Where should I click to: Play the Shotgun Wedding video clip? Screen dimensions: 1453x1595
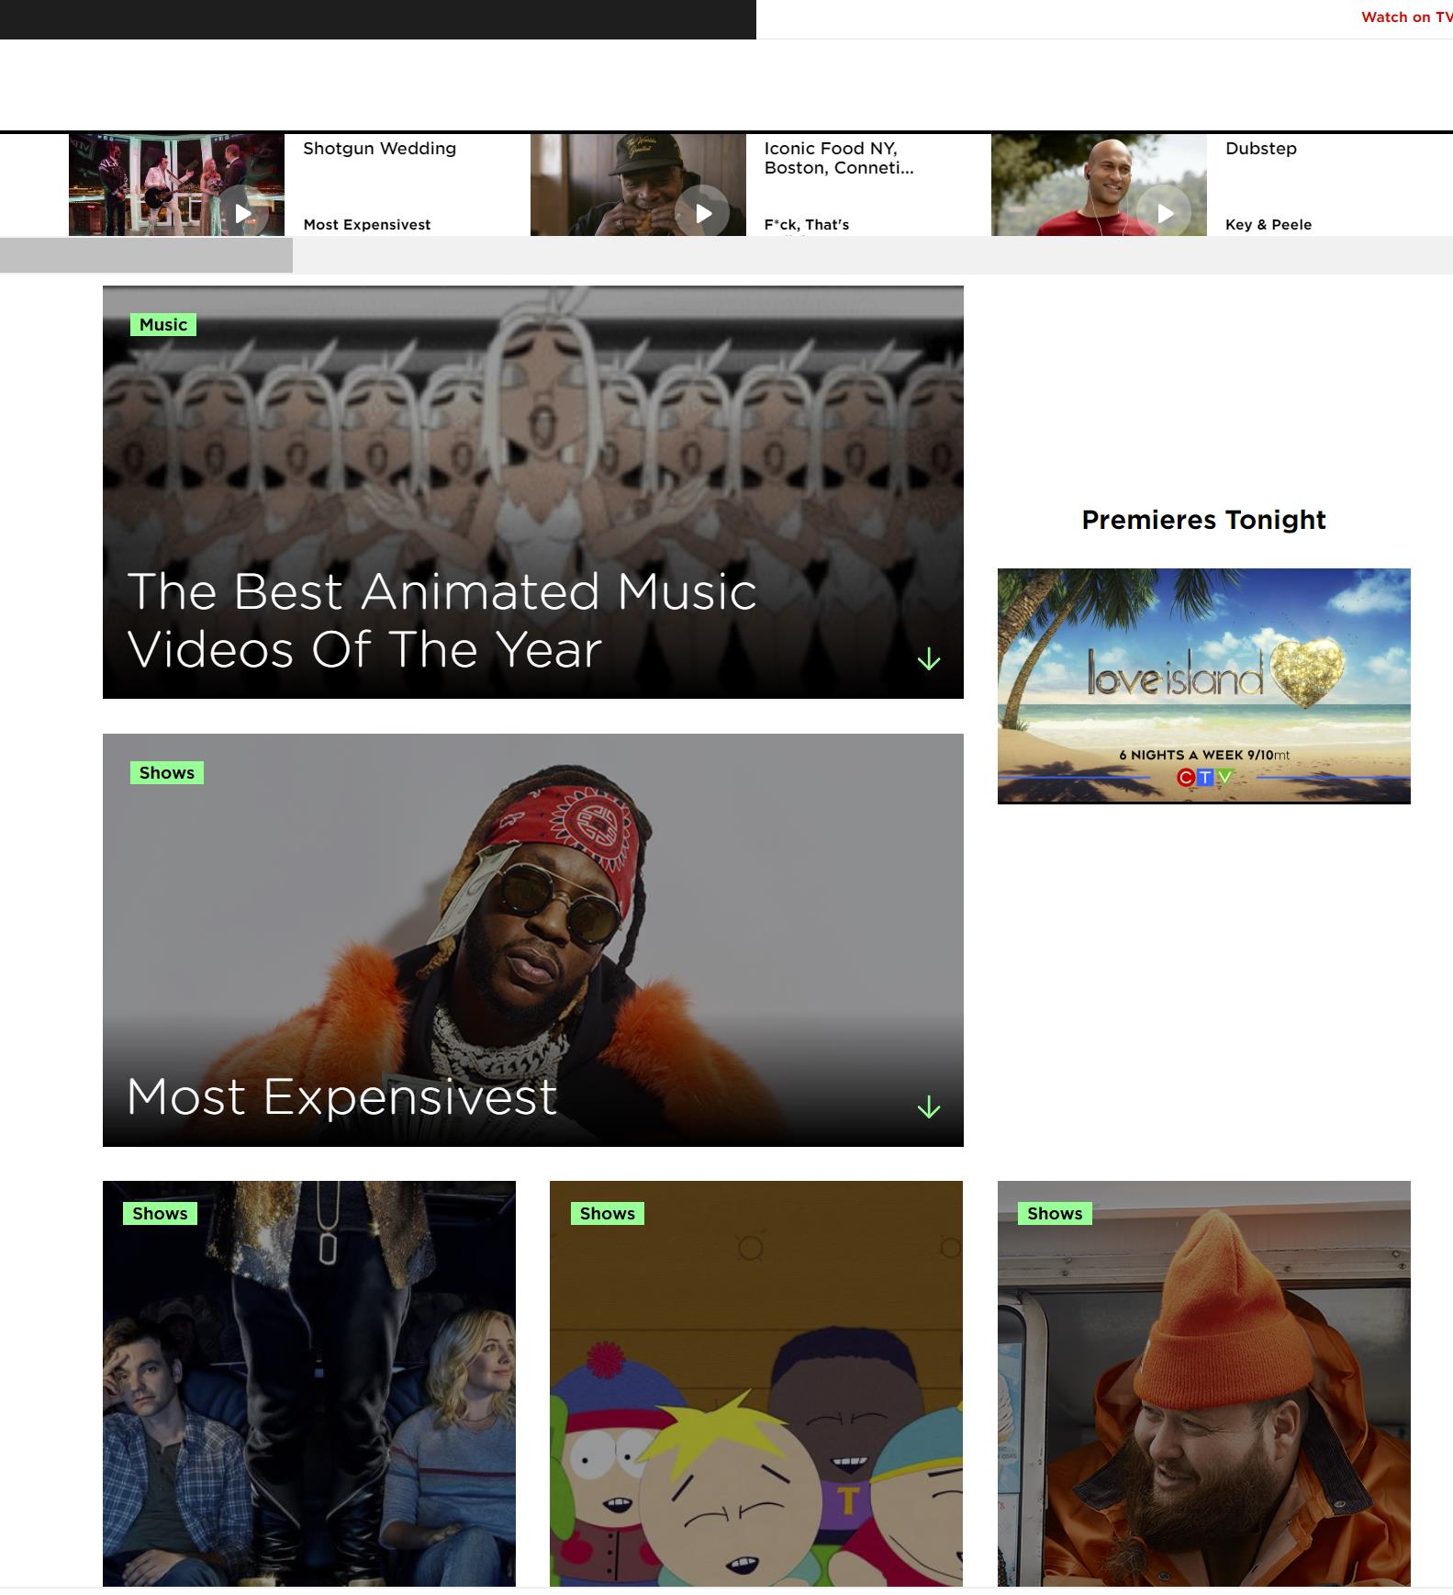coord(243,213)
